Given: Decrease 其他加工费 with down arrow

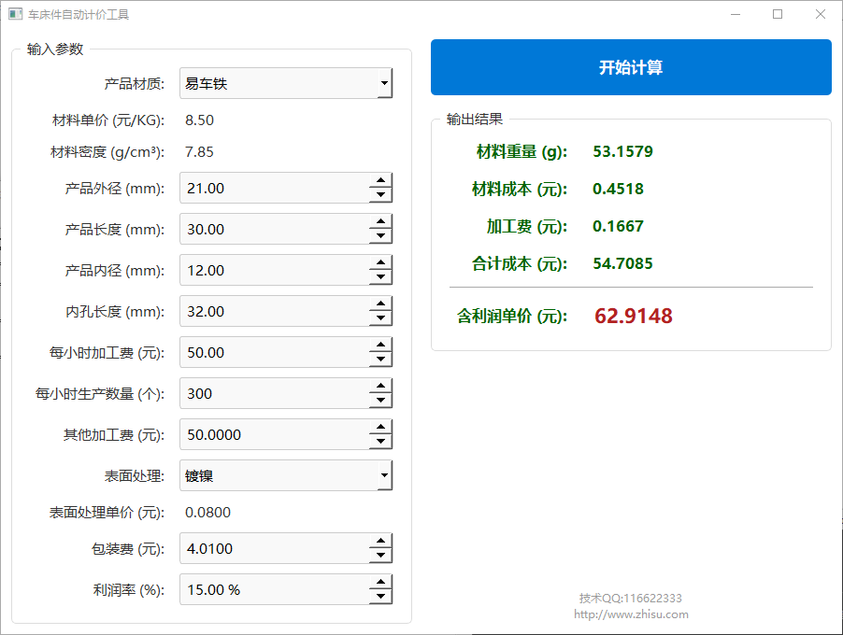Looking at the screenshot, I should coord(379,443).
